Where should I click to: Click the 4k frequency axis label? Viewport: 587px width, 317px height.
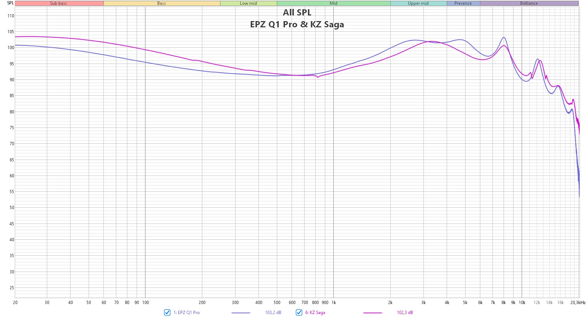[447, 303]
